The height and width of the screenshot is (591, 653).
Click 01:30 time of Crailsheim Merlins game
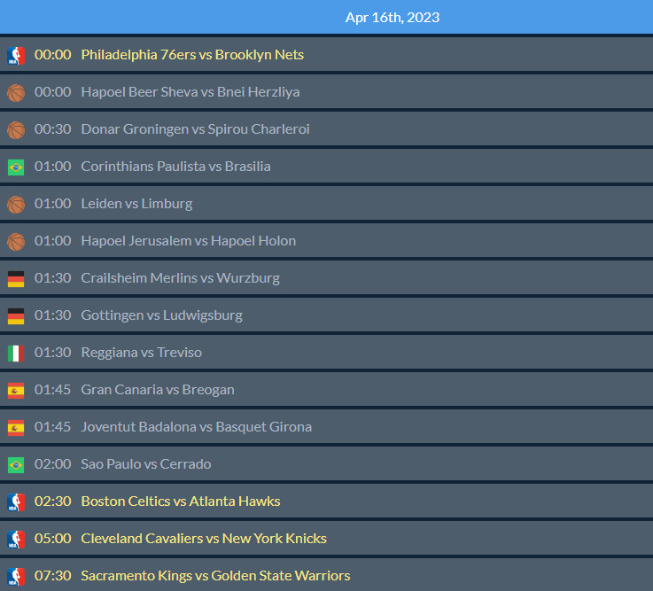(53, 278)
